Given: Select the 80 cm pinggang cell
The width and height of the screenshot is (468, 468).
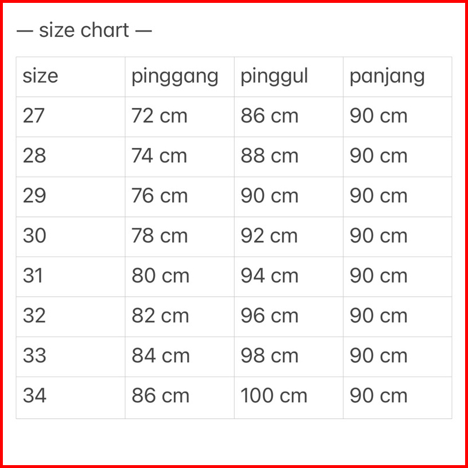Looking at the screenshot, I should pyautogui.click(x=160, y=276).
